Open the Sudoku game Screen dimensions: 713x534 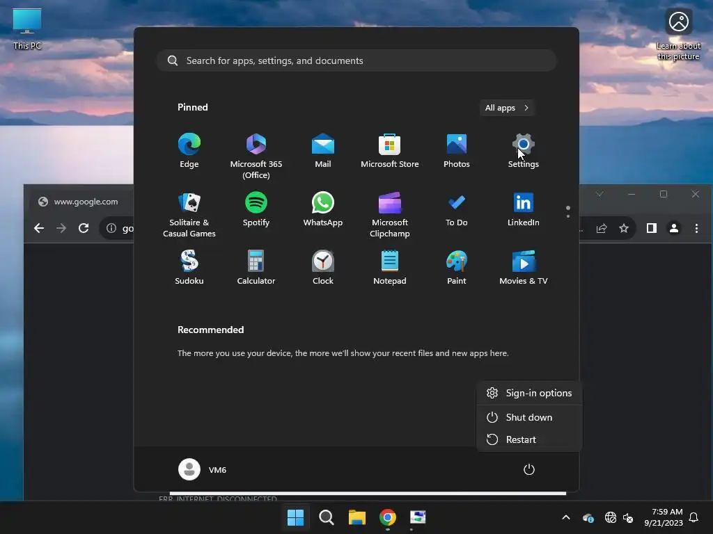point(189,268)
